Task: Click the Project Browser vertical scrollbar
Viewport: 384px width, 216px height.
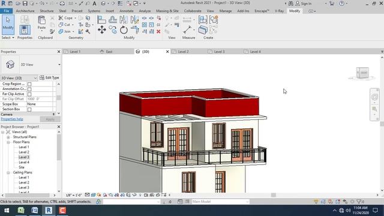Action: click(59, 147)
